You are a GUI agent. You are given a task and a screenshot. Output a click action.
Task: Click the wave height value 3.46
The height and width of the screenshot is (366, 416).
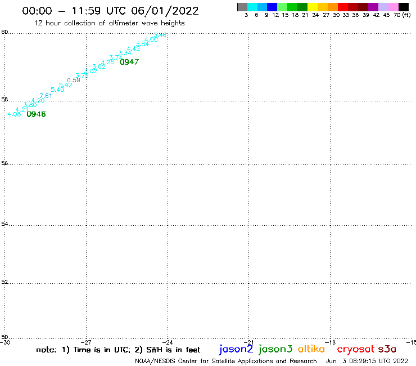[x=160, y=35]
